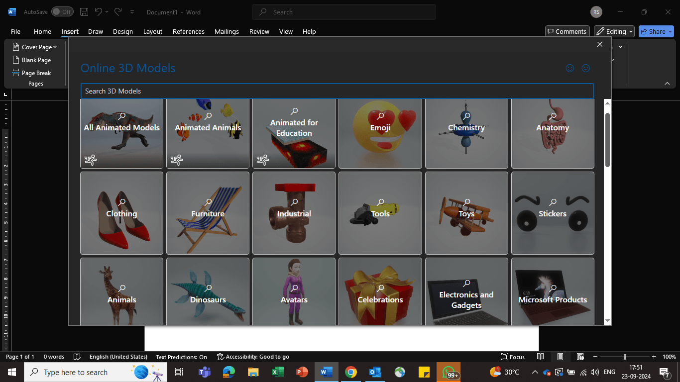The width and height of the screenshot is (680, 382).
Task: Switch to the Draw tab
Action: coord(96,31)
